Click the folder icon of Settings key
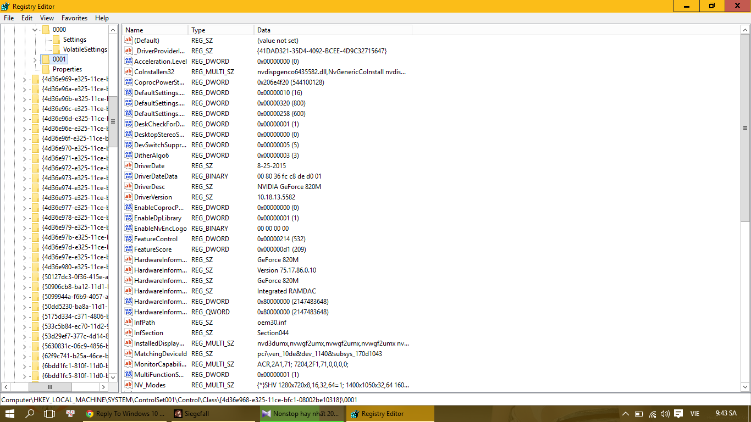Screen dimensions: 751x422 click(x=56, y=40)
